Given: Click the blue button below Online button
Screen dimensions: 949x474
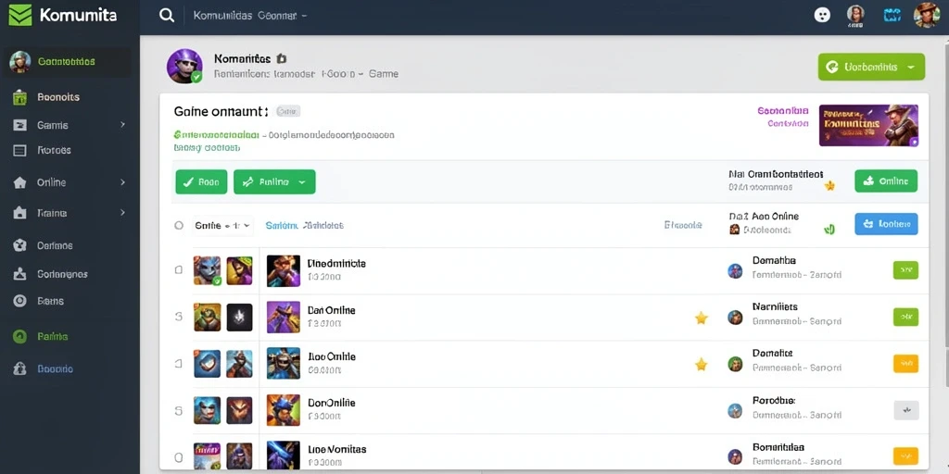Looking at the screenshot, I should click(x=886, y=224).
